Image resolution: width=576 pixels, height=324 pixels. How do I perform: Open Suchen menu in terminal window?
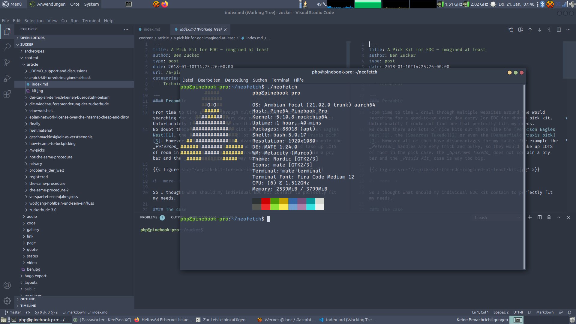pyautogui.click(x=260, y=80)
